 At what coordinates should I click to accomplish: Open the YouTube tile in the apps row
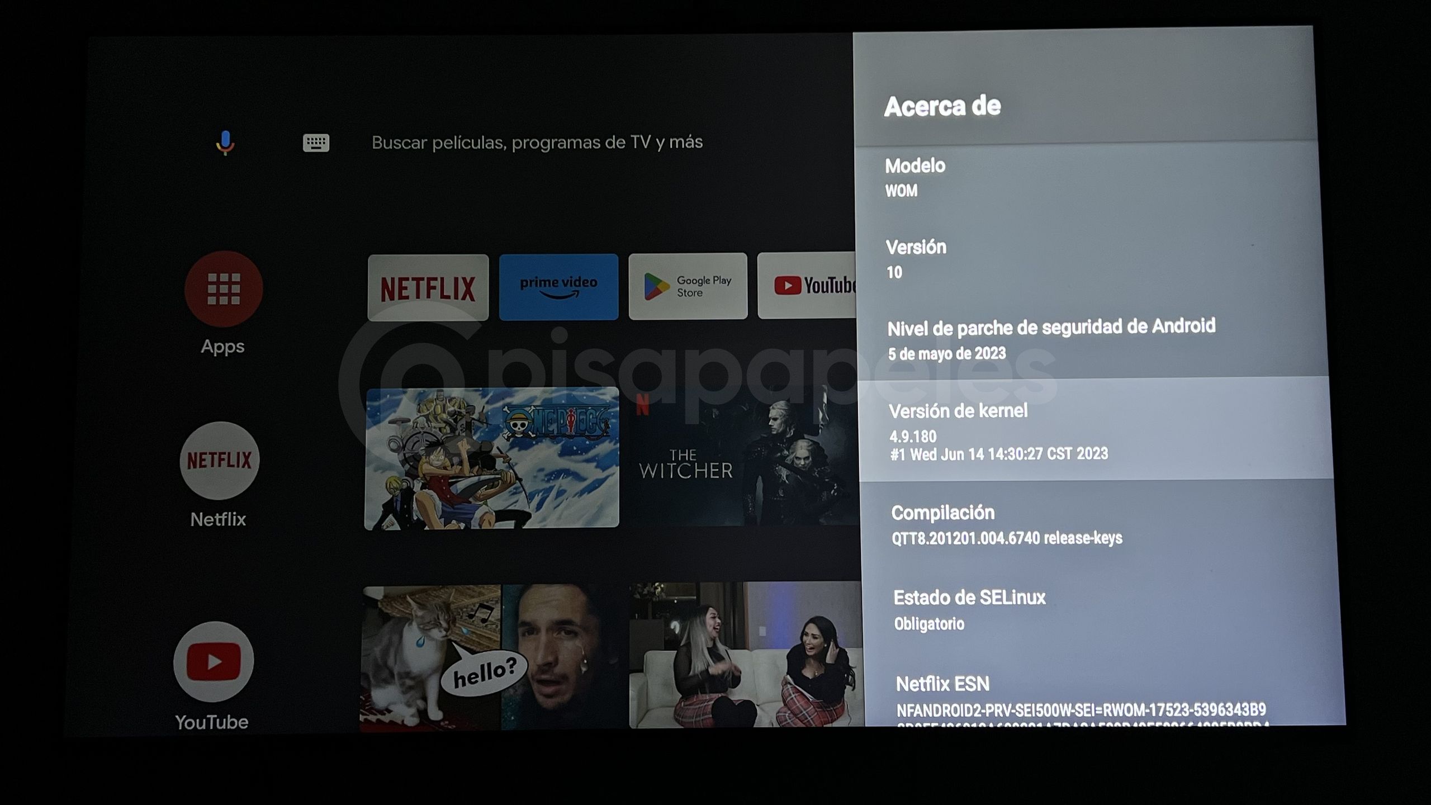[807, 285]
